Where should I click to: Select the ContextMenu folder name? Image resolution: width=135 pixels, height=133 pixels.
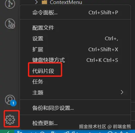pos(66,2)
